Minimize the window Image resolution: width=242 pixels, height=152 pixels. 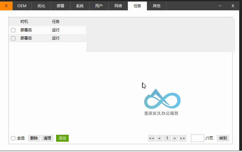pyautogui.click(x=220, y=6)
